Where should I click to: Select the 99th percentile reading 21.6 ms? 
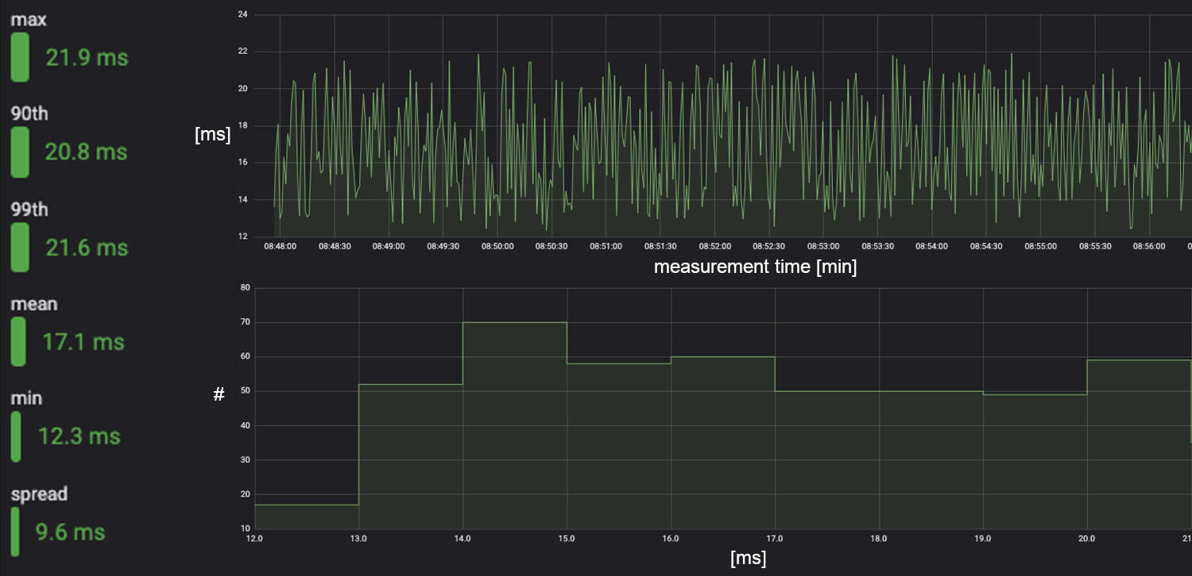[85, 248]
